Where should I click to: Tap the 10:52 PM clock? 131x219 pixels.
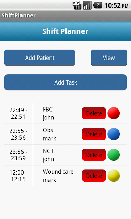(117, 5)
